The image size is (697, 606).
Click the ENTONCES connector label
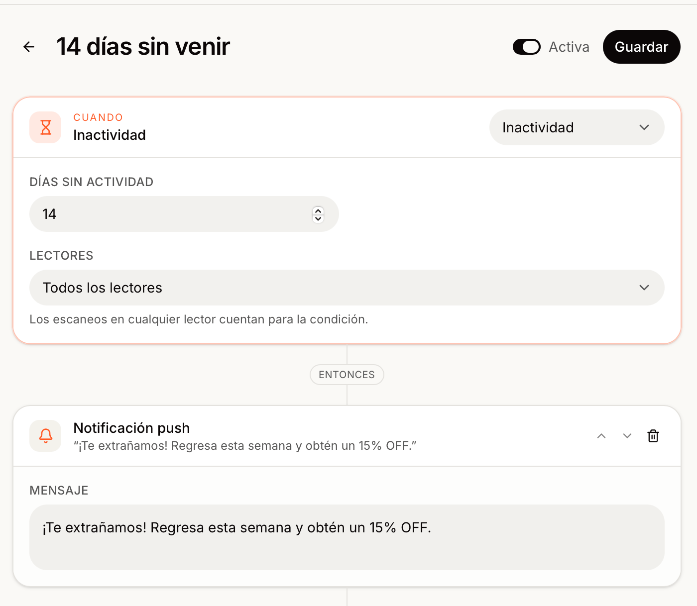(347, 375)
